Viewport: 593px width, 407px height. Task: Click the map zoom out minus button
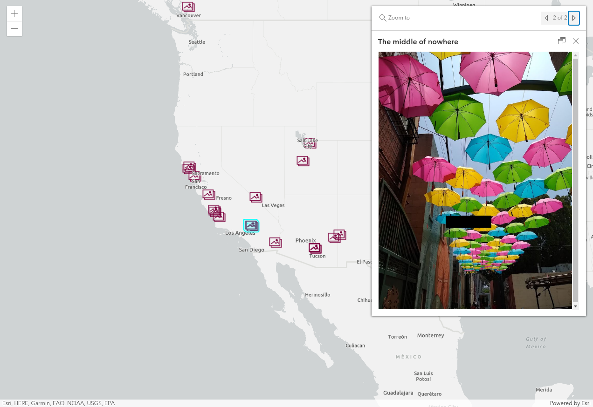14,29
